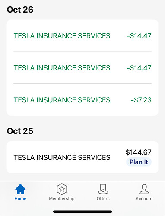The width and height of the screenshot is (165, 216).
Task: Tap the Plan It button
Action: [x=139, y=162]
